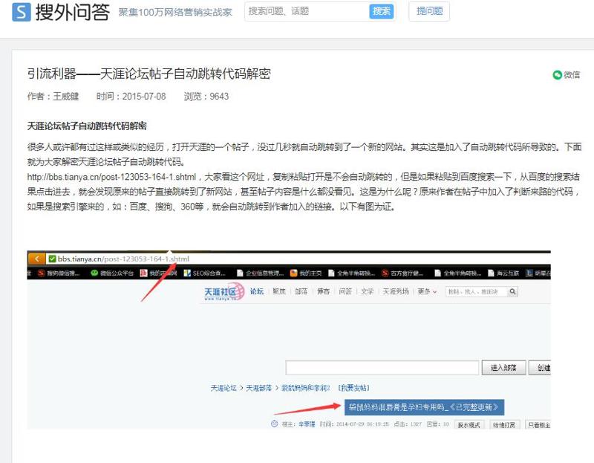Click the 提问题 button
Image resolution: width=594 pixels, height=463 pixels.
tap(429, 11)
